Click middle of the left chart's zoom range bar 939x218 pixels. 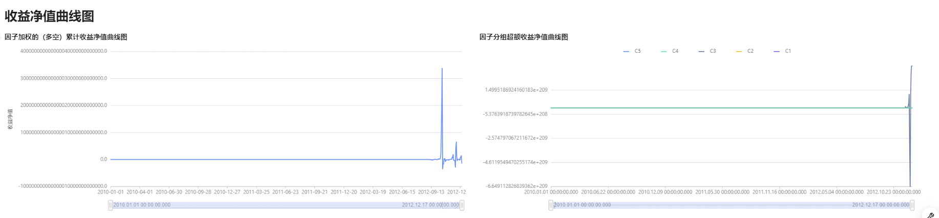point(286,205)
